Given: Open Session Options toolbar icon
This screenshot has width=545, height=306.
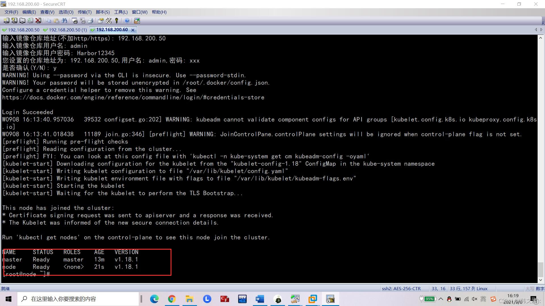Looking at the screenshot, I should tap(100, 21).
